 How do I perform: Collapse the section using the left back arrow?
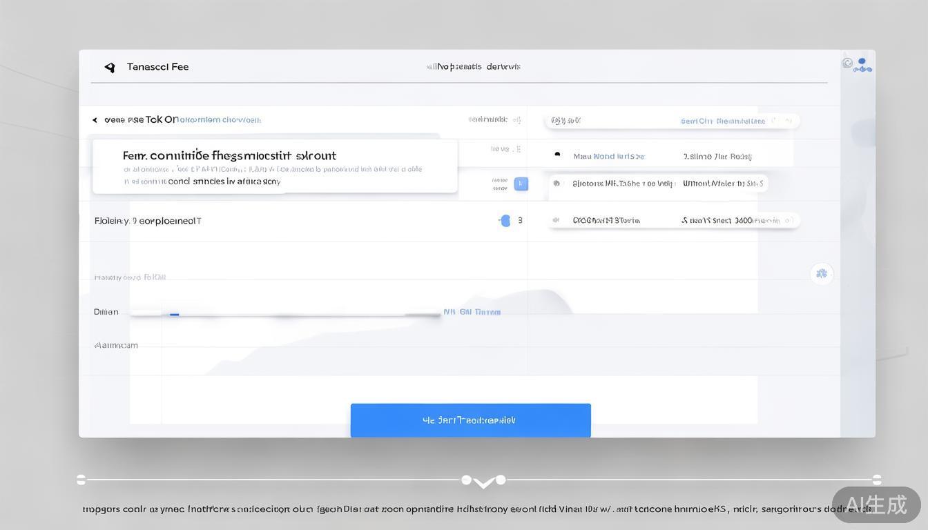(x=95, y=120)
